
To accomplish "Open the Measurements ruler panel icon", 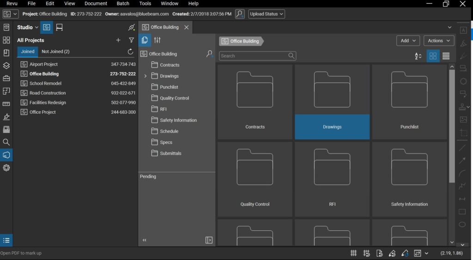I will pos(6,104).
